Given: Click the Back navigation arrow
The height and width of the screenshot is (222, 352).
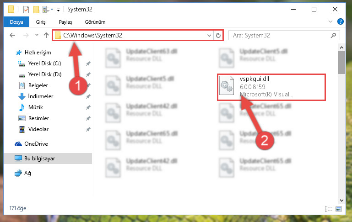Looking at the screenshot, I should coord(12,35).
